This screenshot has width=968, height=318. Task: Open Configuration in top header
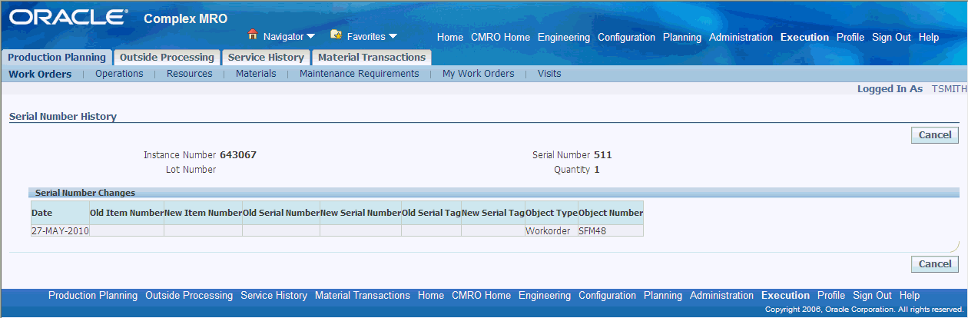[x=626, y=37]
